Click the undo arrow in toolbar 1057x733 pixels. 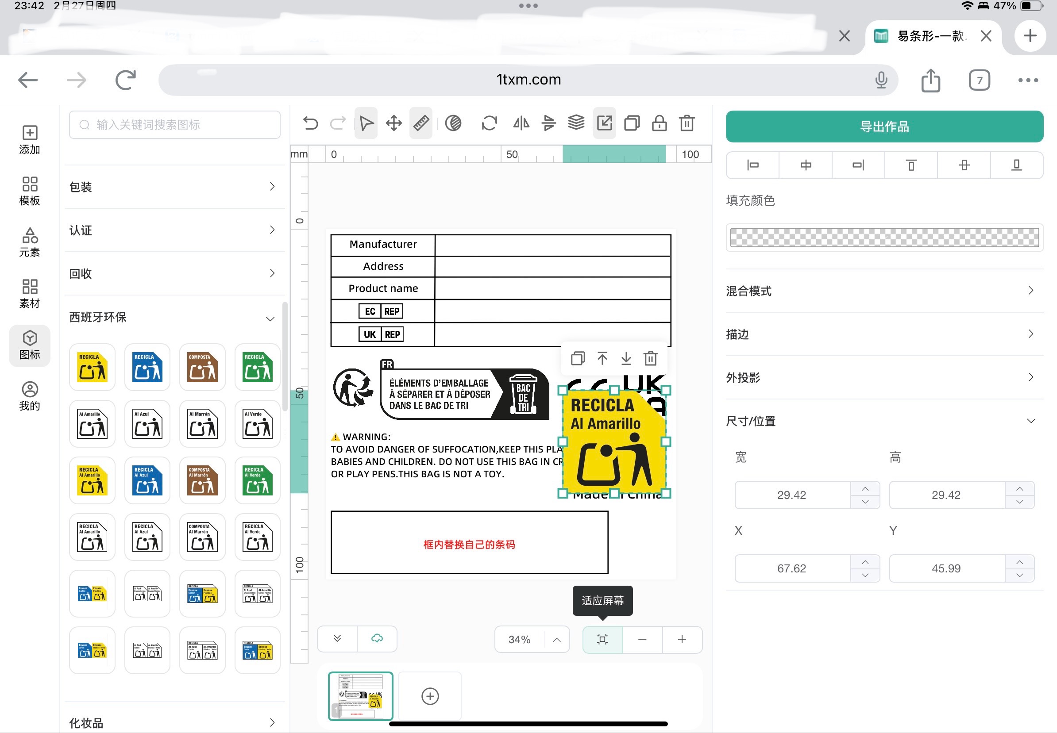pyautogui.click(x=311, y=123)
